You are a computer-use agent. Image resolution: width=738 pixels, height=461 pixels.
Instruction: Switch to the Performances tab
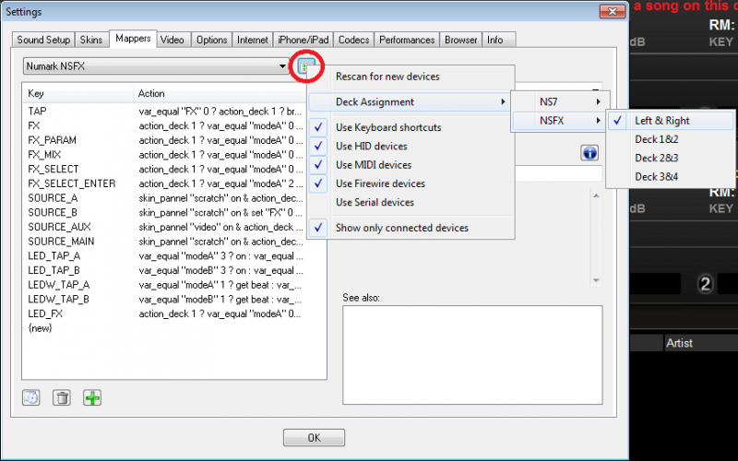click(407, 40)
